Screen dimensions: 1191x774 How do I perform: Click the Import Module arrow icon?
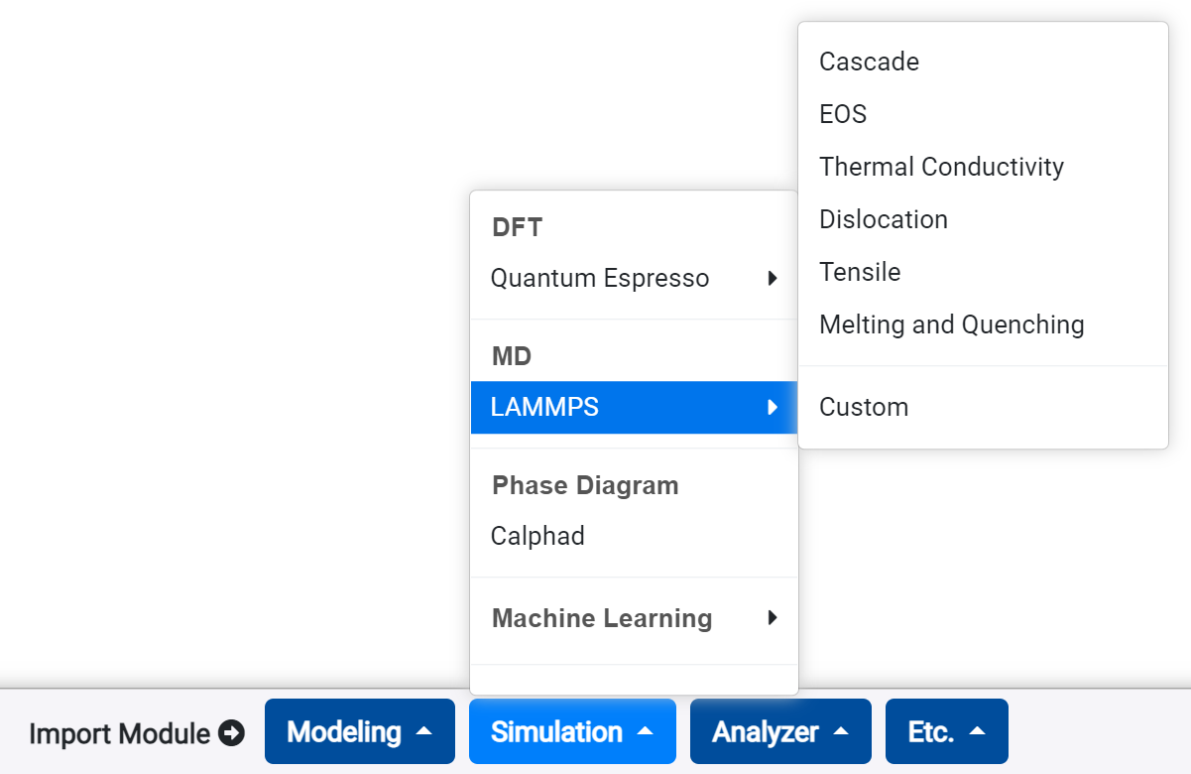point(231,733)
